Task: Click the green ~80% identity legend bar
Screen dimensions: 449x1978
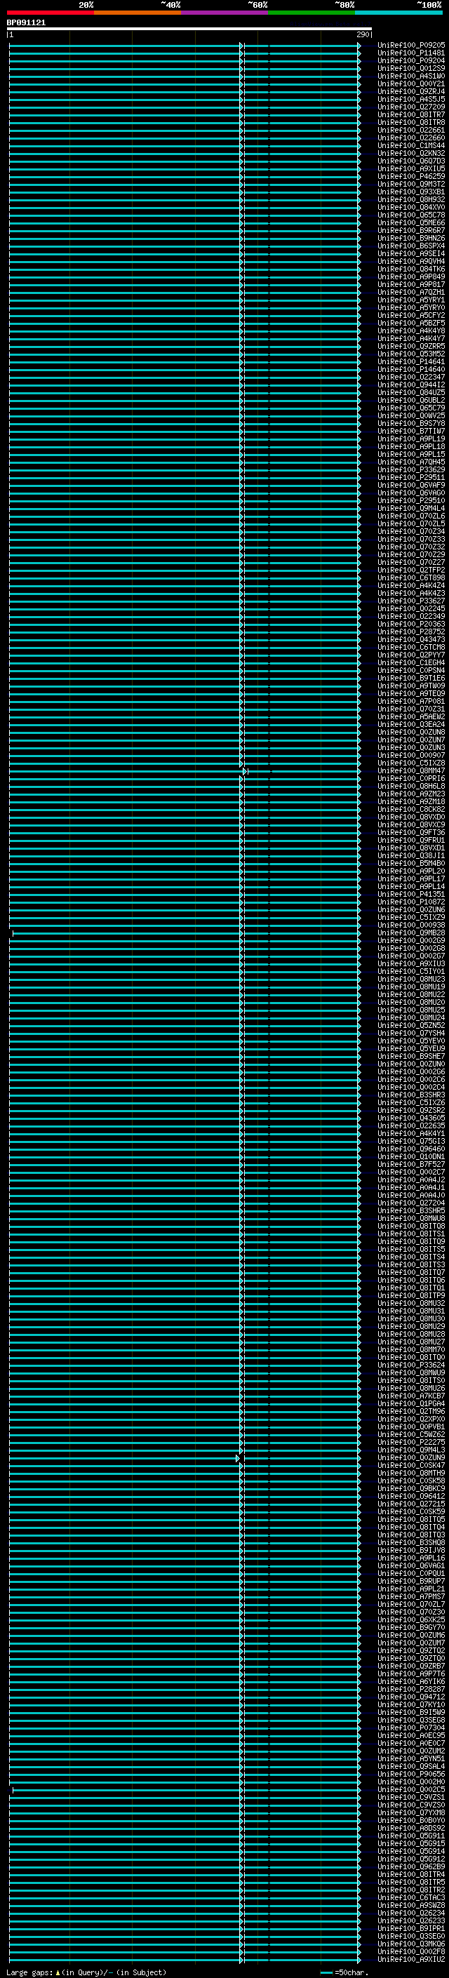Action: (x=311, y=13)
